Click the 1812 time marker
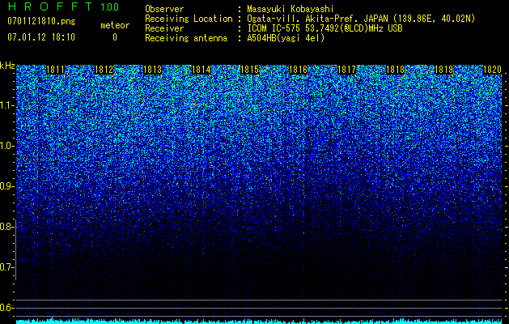Viewport: 509px width, 324px height. coord(104,70)
